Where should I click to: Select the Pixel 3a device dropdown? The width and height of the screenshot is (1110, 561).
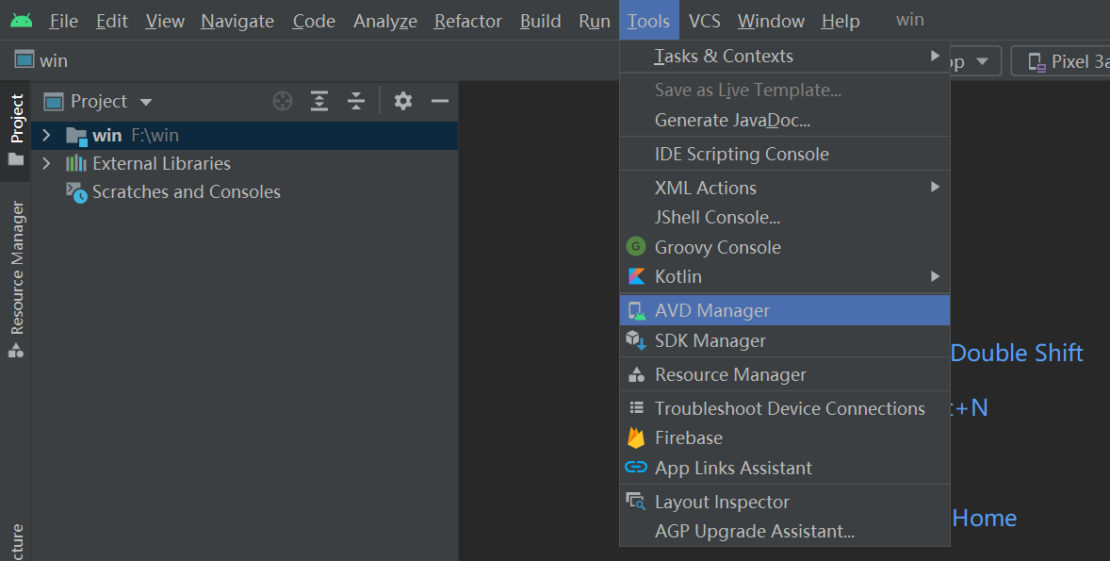pos(1060,61)
